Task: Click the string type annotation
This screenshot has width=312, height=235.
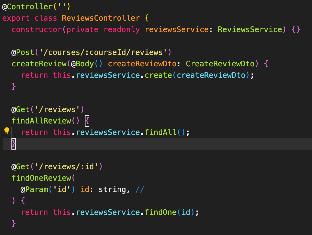Action: pyautogui.click(x=112, y=190)
